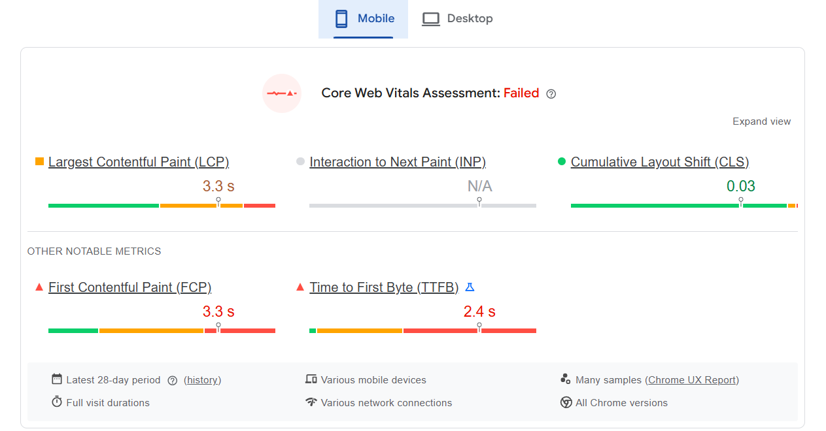Select the Mobile tab
The width and height of the screenshot is (826, 431).
click(x=363, y=19)
